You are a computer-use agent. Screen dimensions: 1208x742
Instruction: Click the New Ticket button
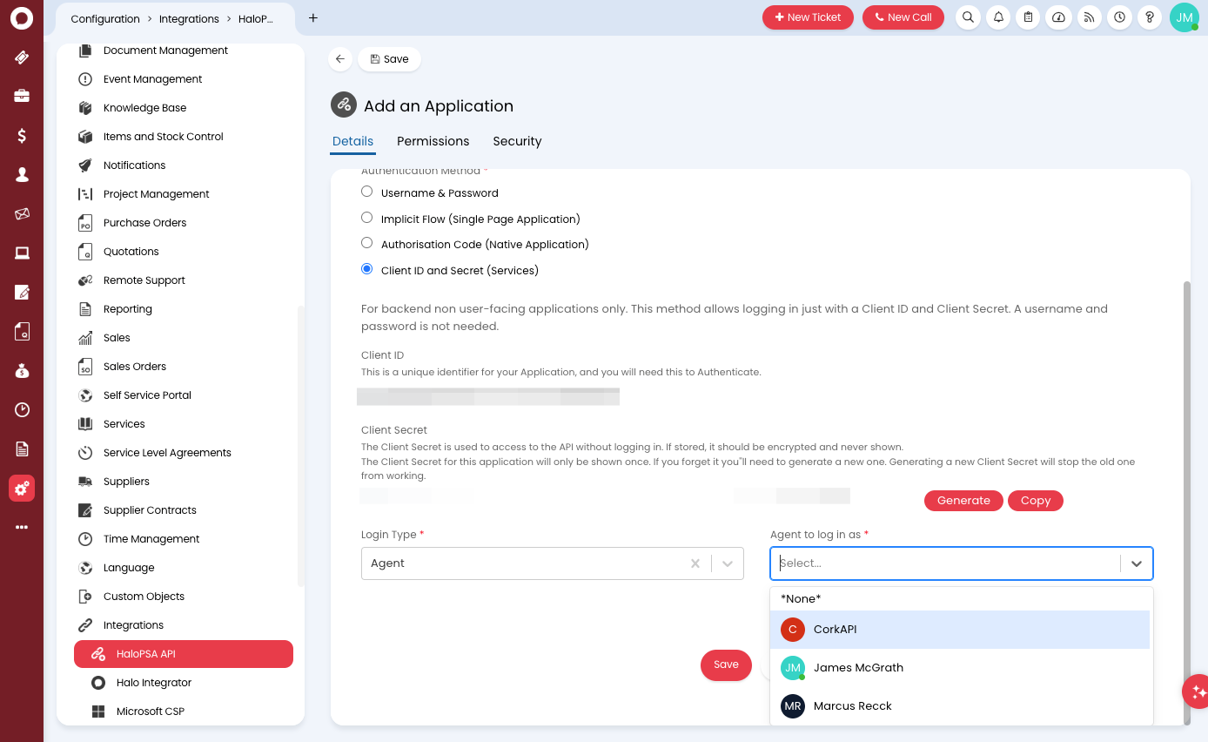[x=808, y=17]
